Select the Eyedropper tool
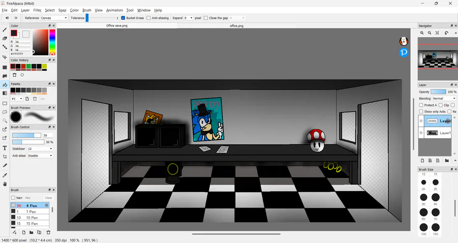Image resolution: width=458 pixels, height=243 pixels. [5, 175]
